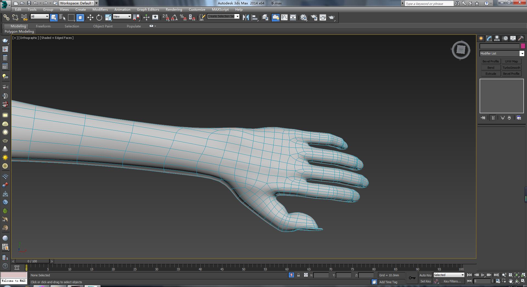Image resolution: width=527 pixels, height=287 pixels.
Task: Open the Rendering menu
Action: coord(174,9)
